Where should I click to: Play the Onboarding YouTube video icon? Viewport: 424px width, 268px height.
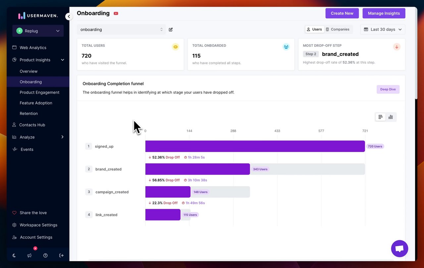click(x=116, y=13)
